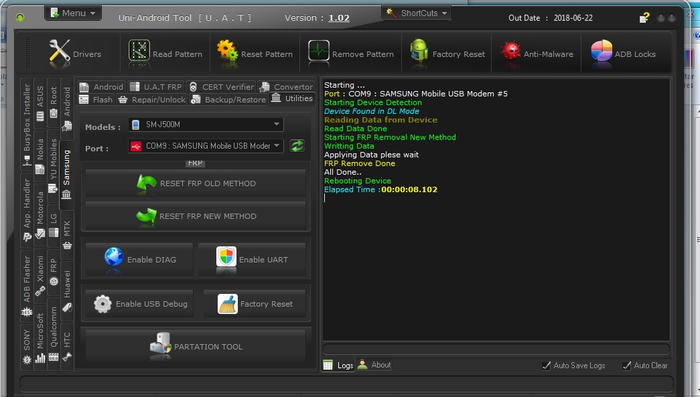Switch to the Nokia side tab

point(40,155)
